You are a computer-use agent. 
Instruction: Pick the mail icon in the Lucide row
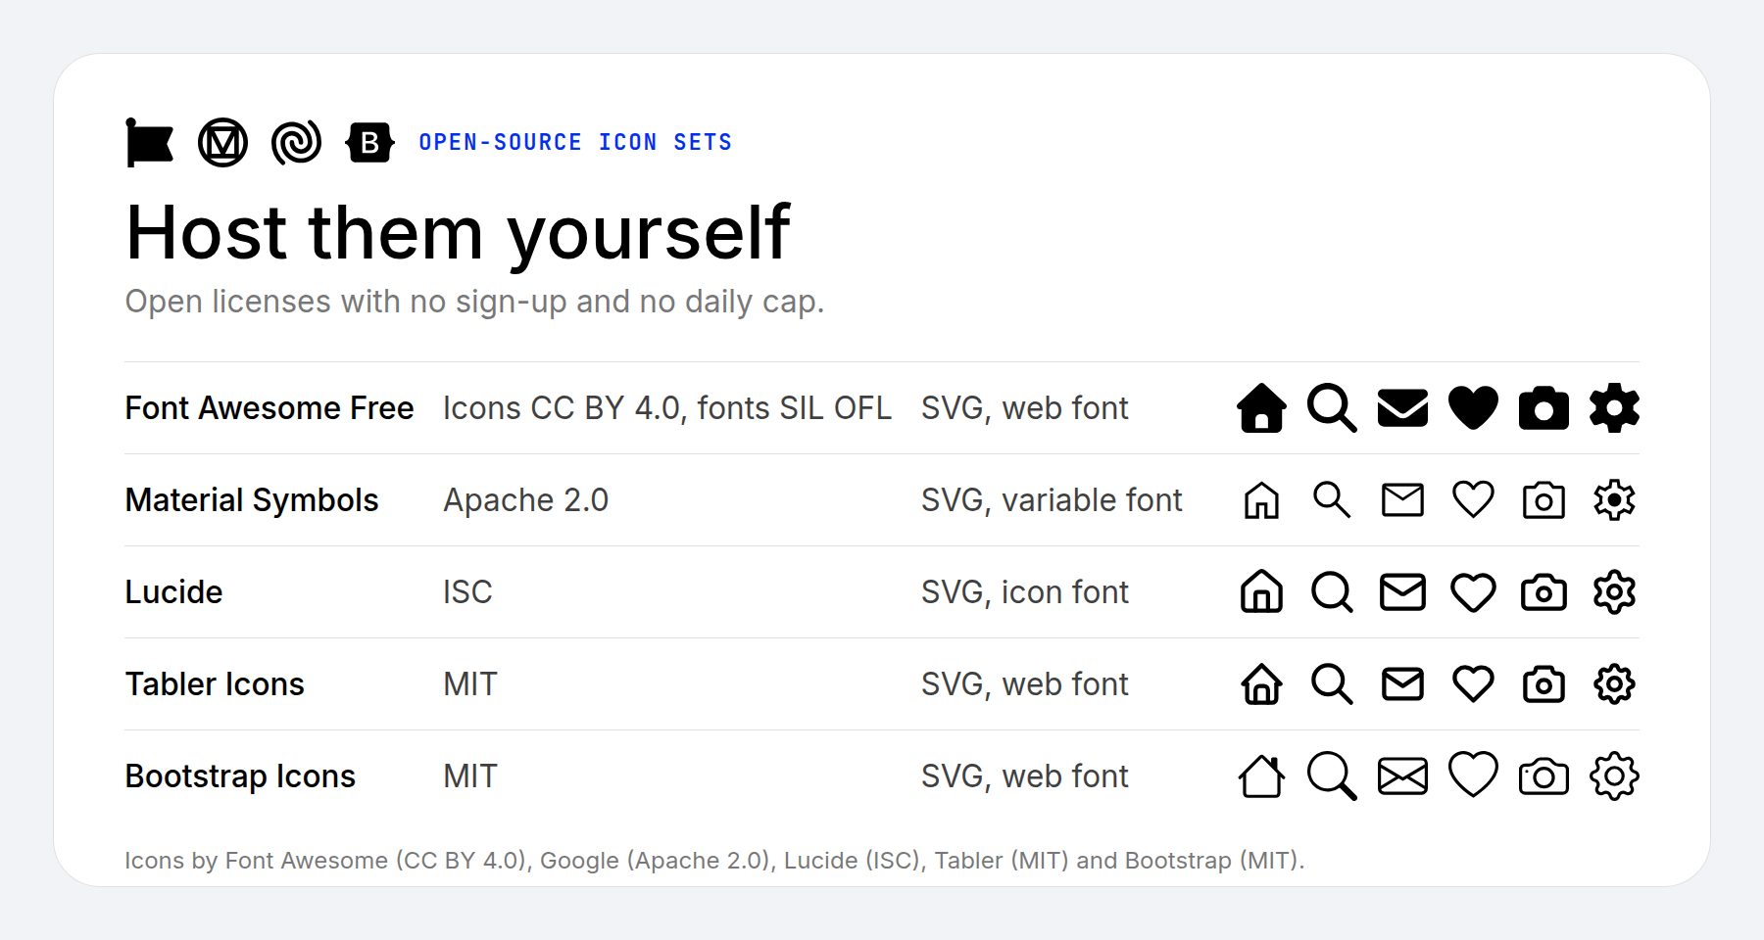[1403, 592]
